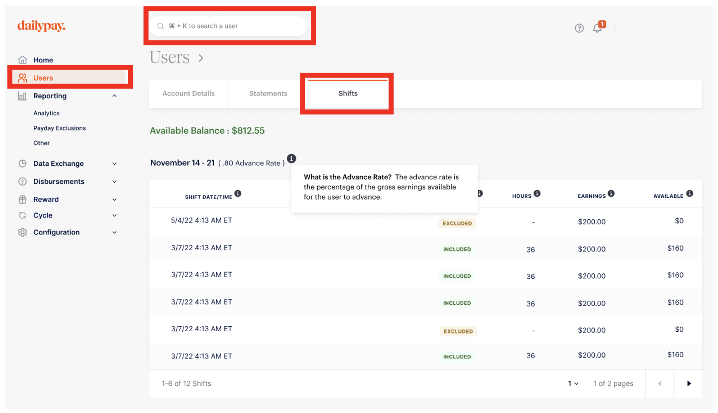Click the search a user field
This screenshot has height=413, width=718.
click(229, 26)
